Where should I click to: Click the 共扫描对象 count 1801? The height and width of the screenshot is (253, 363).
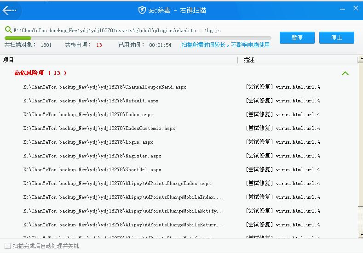tap(46, 45)
